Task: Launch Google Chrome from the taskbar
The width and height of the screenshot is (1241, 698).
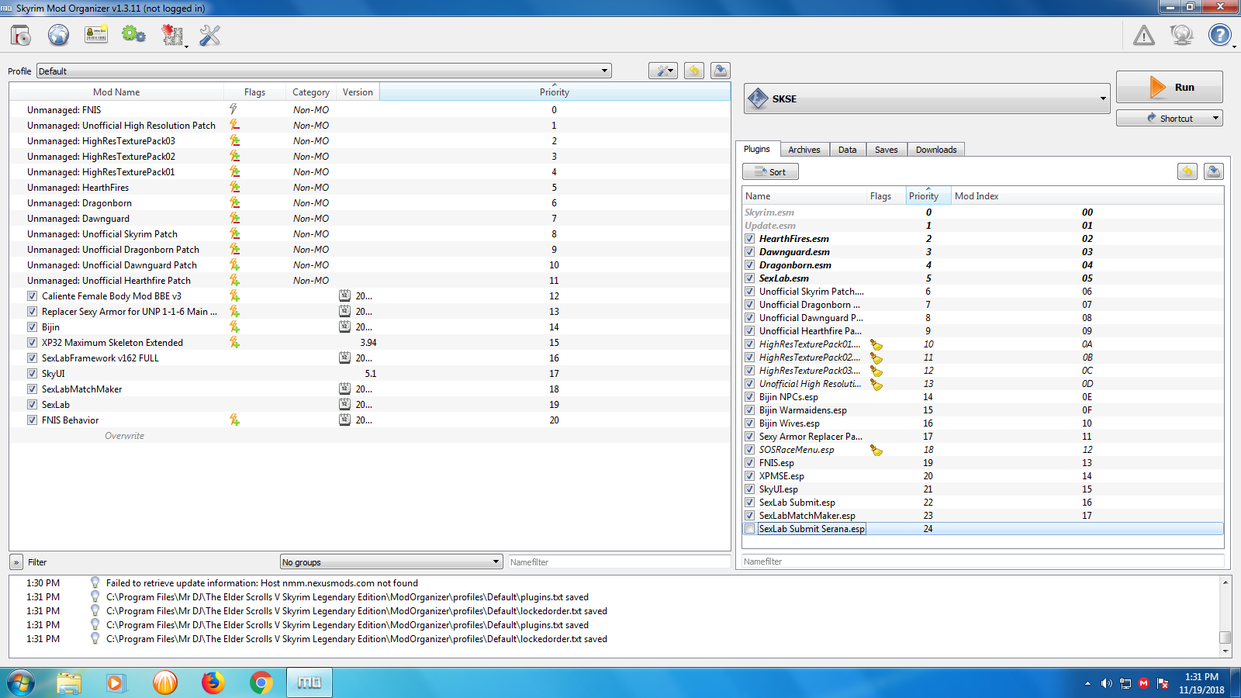Action: (261, 682)
